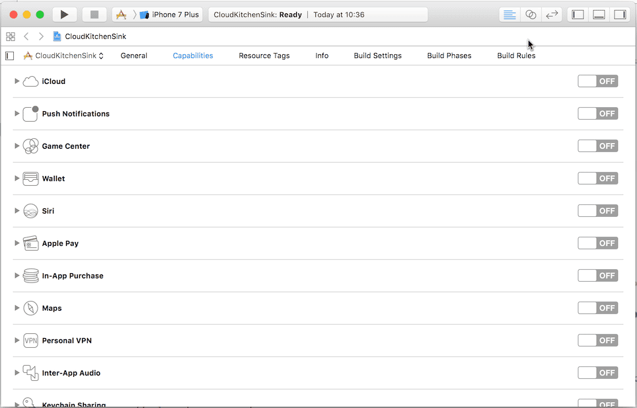Expand the Apple Pay capability
Screen dimensions: 637x408
[x=17, y=243]
